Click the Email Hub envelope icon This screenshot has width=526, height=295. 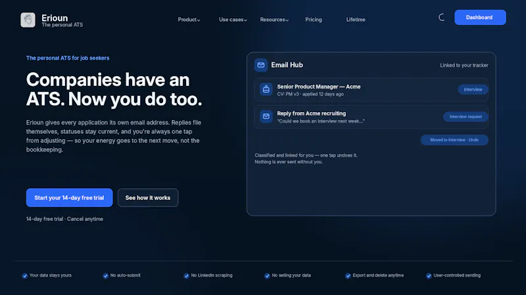tap(260, 65)
